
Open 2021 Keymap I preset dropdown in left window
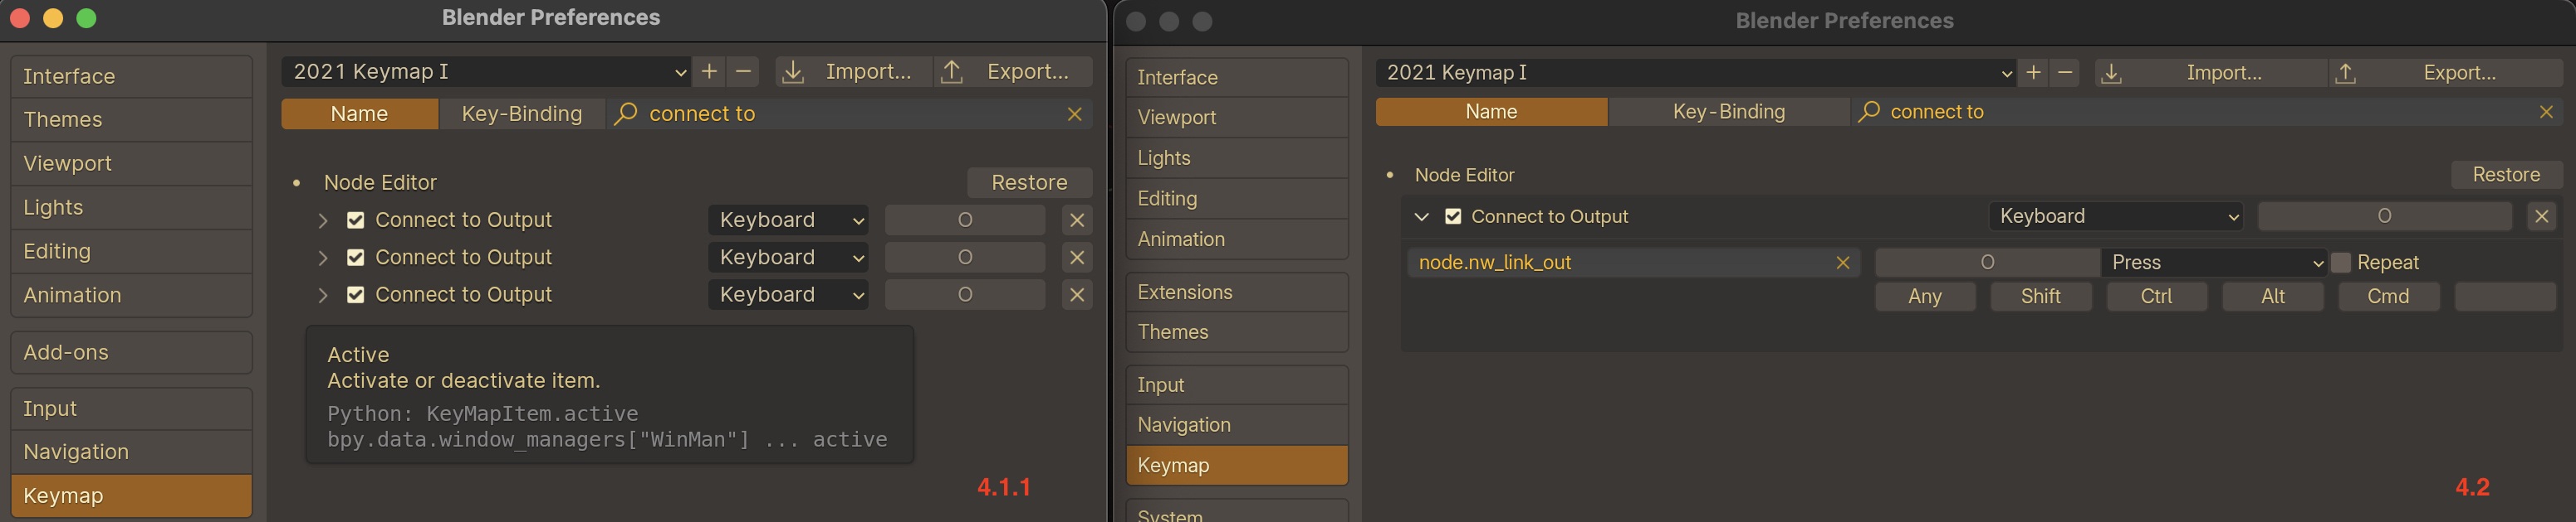pos(486,72)
